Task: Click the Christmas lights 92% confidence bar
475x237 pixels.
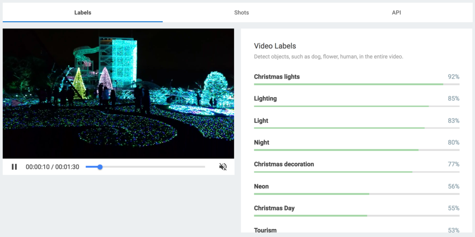Action: pos(357,84)
